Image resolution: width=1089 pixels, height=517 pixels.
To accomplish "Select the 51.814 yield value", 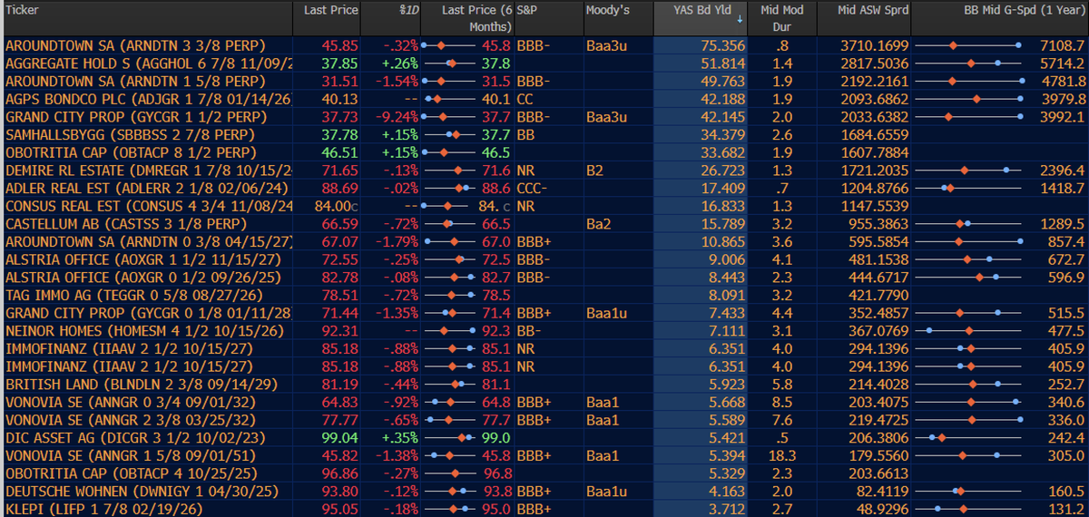I will pos(723,63).
